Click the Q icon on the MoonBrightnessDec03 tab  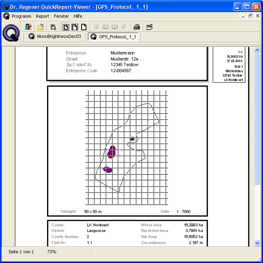pos(31,36)
